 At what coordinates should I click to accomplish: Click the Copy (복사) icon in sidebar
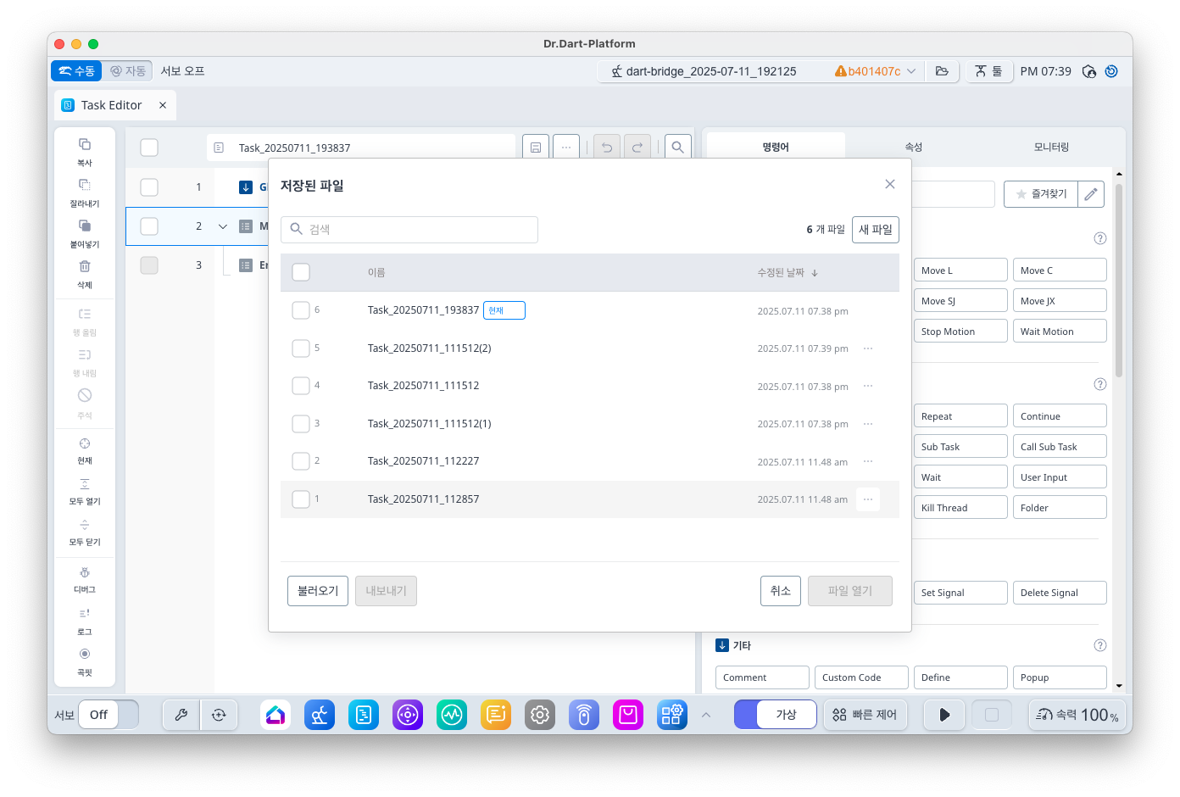click(85, 145)
